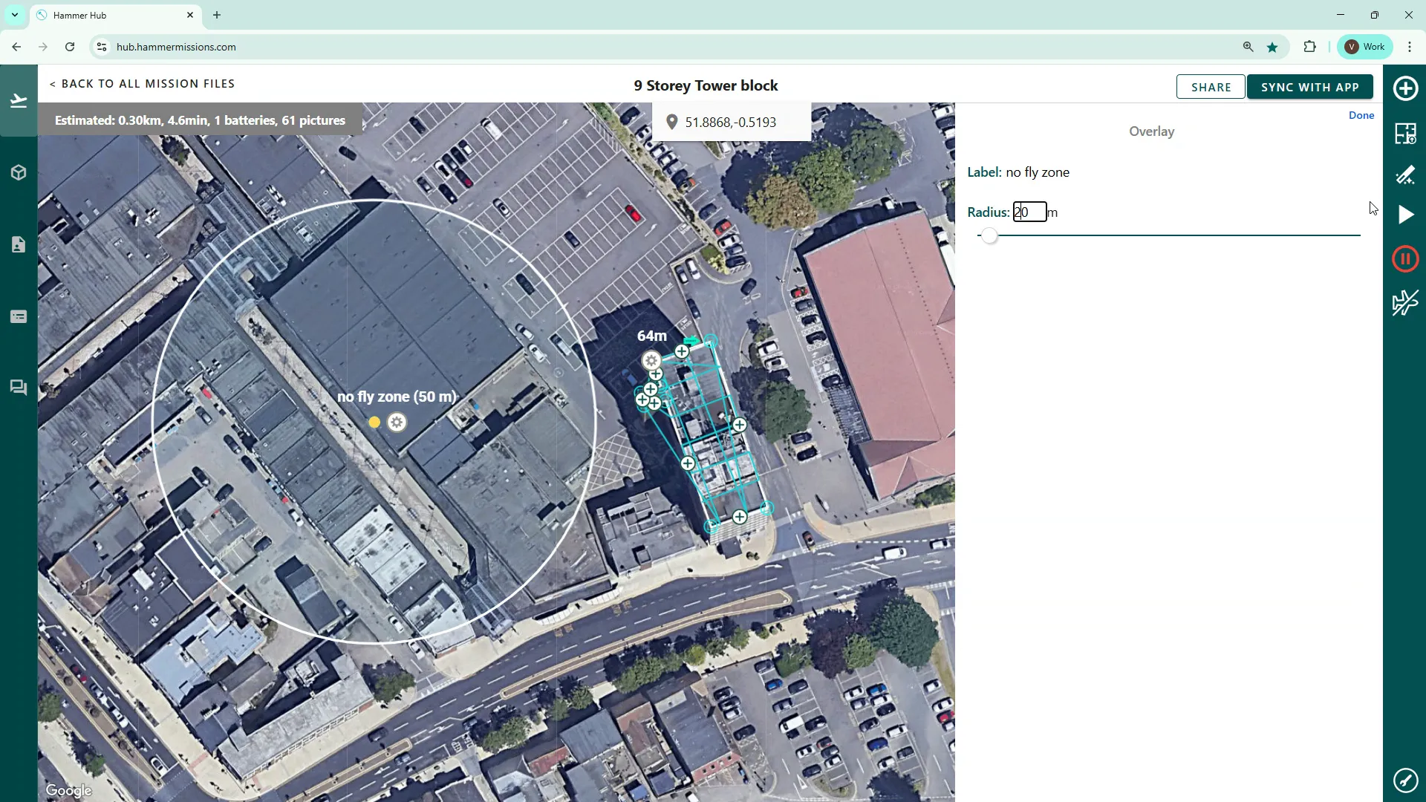
Task: Click SYNC WITH APP button
Action: 1309,87
